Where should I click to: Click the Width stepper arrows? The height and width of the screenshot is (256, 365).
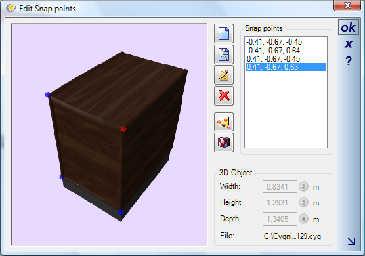click(303, 186)
